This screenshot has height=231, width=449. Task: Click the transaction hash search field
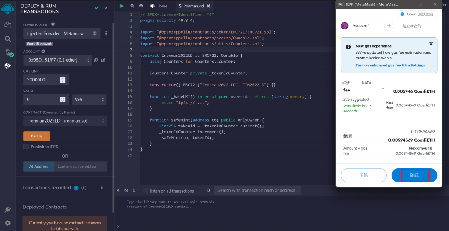[x=257, y=190]
